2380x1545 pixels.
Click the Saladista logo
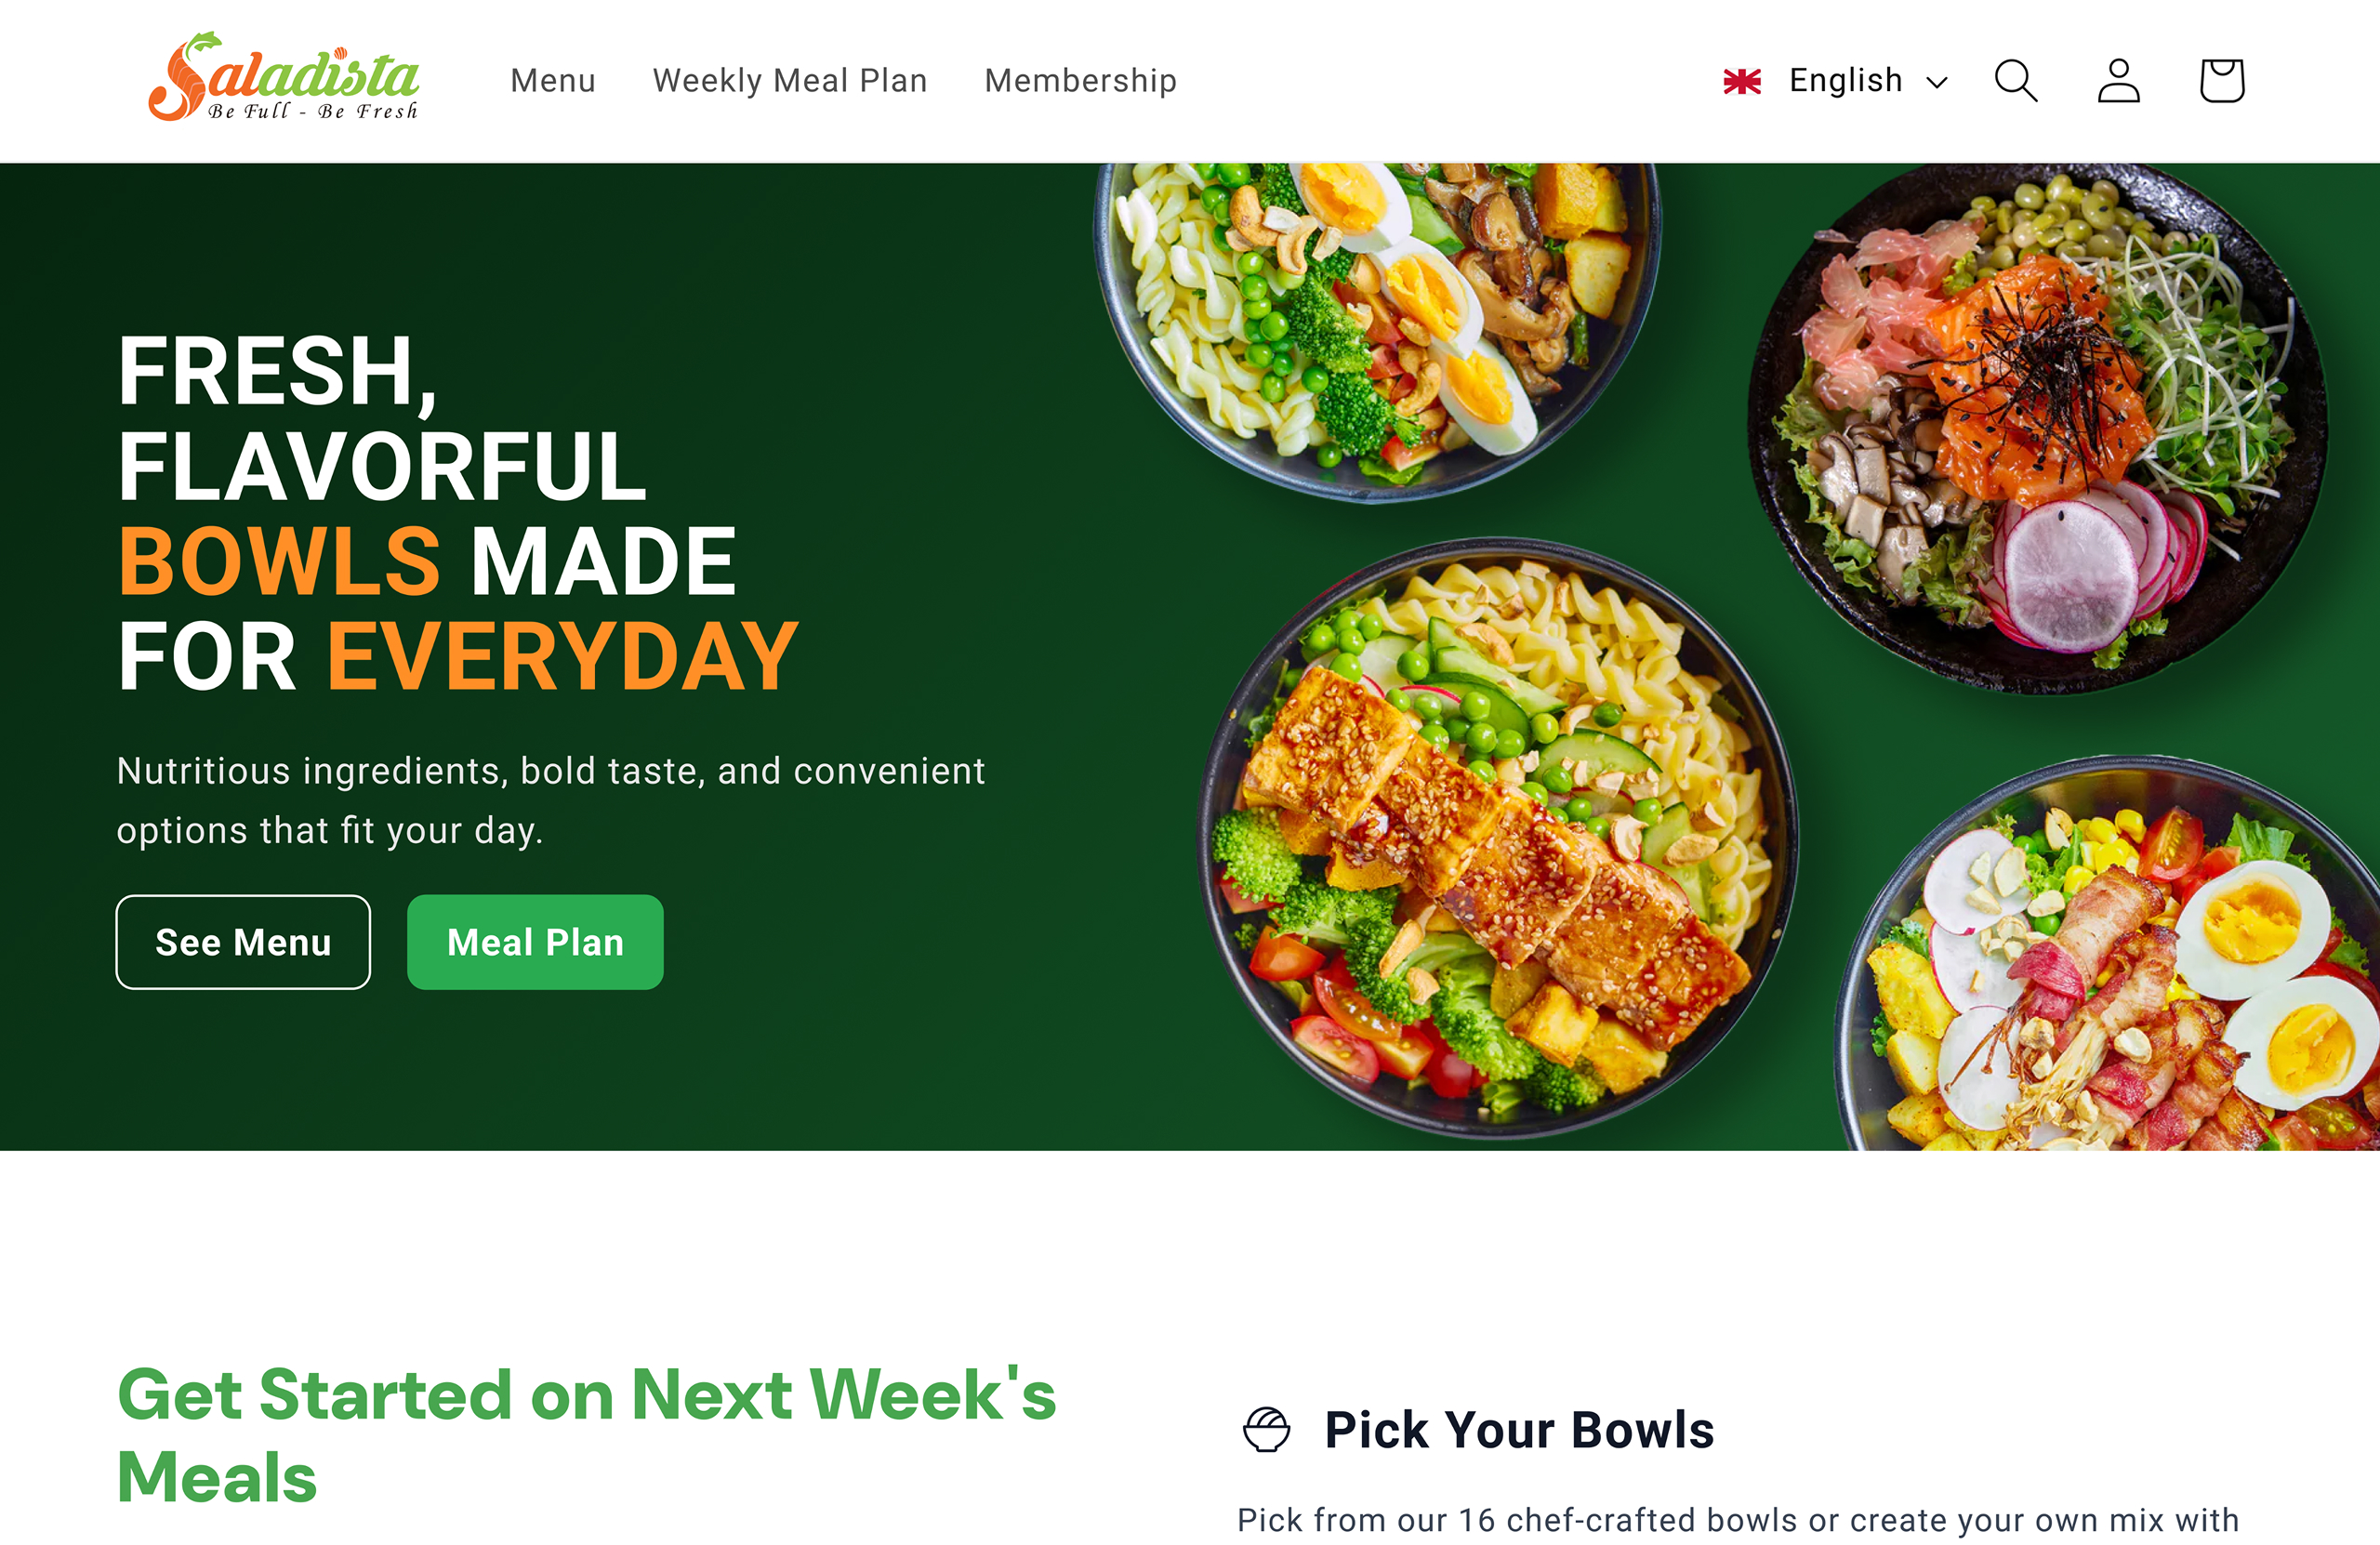click(x=283, y=78)
